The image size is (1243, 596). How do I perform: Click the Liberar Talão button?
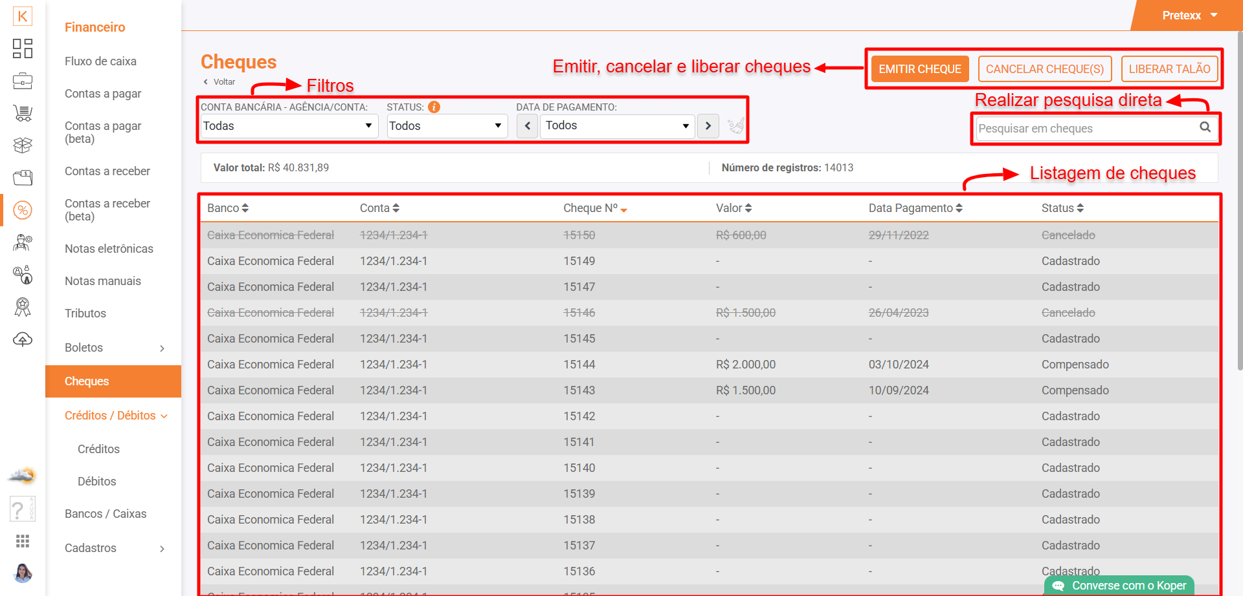click(x=1169, y=69)
